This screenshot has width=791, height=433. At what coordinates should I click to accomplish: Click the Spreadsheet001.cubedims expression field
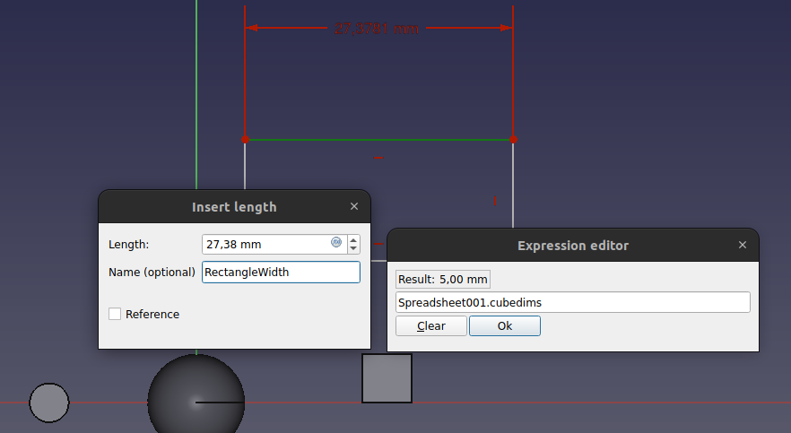pos(572,302)
